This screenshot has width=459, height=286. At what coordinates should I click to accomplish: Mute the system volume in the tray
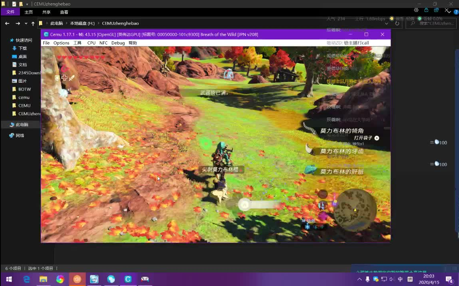(392, 279)
